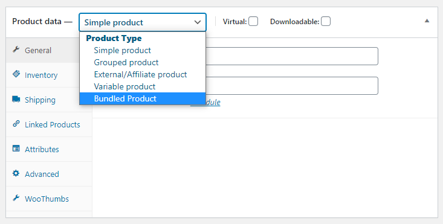
Task: Click the Advanced gear icon
Action: (16, 173)
